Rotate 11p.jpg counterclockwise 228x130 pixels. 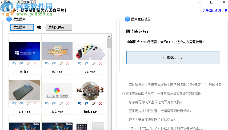coord(14,103)
